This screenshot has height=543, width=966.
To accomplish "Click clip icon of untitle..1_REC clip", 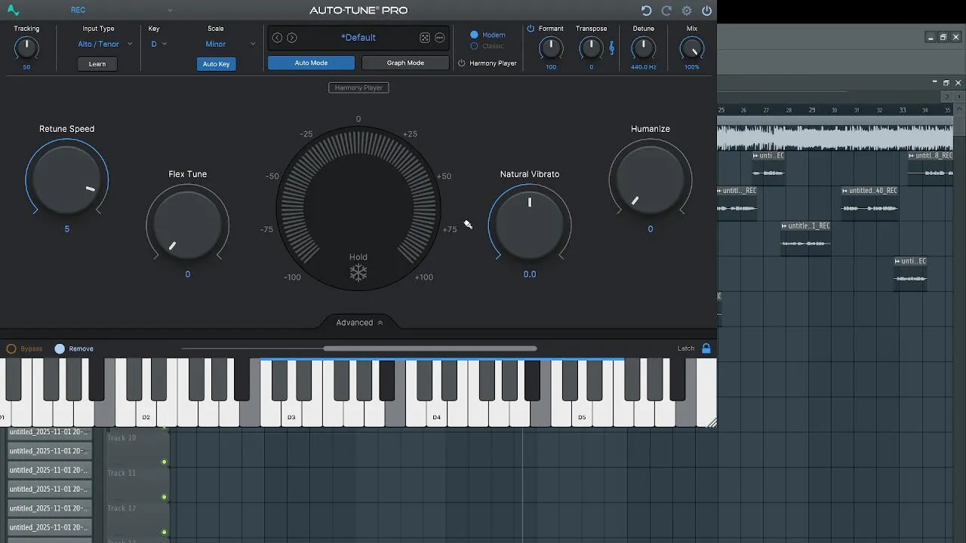I will tap(785, 225).
